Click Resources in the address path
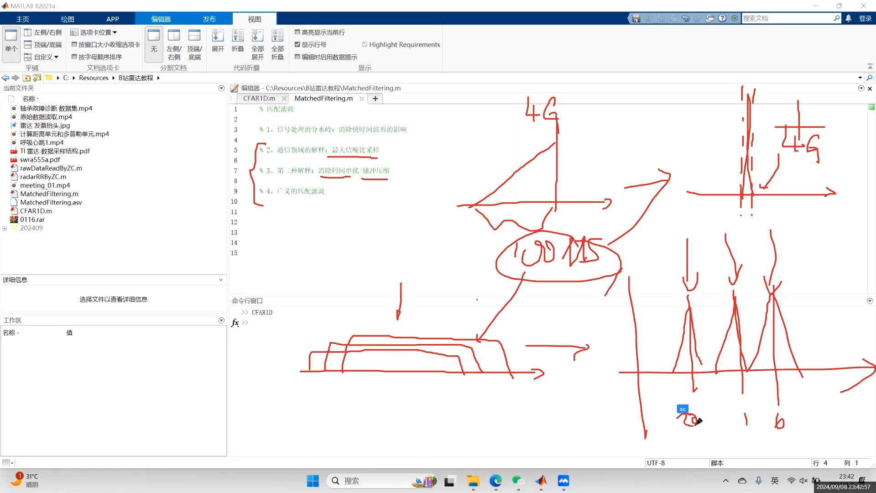Screen dimensions: 876x493 tap(94, 78)
